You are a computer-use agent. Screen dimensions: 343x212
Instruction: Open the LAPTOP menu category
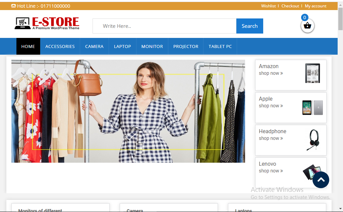(122, 46)
